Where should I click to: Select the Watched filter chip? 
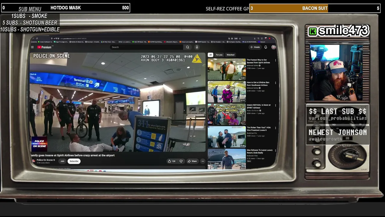click(x=230, y=55)
